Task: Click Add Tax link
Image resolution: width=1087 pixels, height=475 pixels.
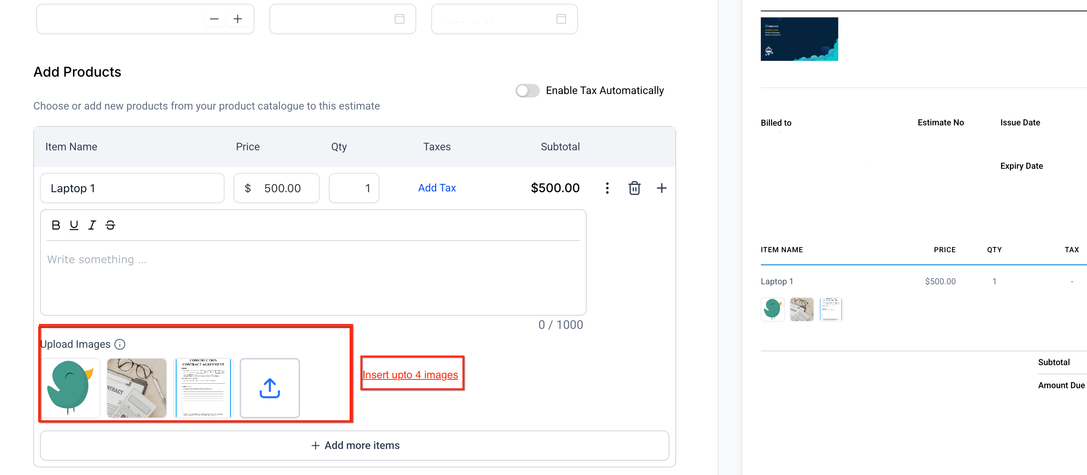Action: (x=437, y=188)
